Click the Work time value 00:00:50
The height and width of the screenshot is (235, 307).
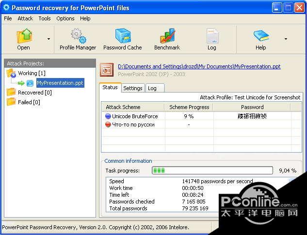(193, 188)
